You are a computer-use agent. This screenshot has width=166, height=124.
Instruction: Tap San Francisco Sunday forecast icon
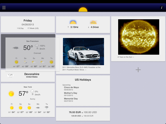coord(34,62)
